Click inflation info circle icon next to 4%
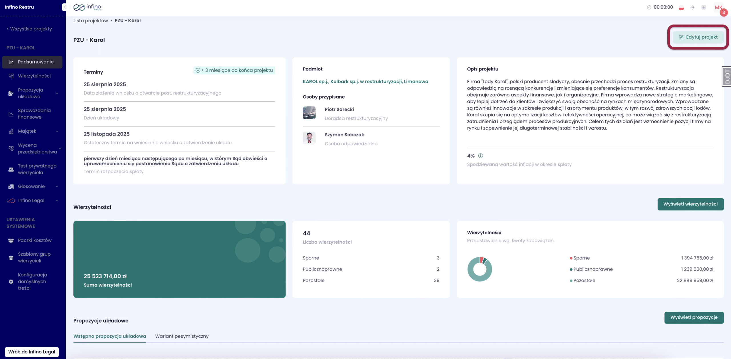This screenshot has height=359, width=731. [x=481, y=156]
